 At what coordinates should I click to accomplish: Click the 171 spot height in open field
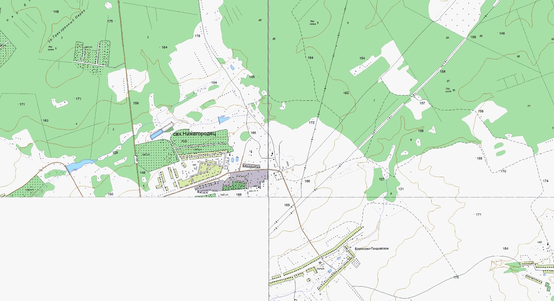pos(479,214)
